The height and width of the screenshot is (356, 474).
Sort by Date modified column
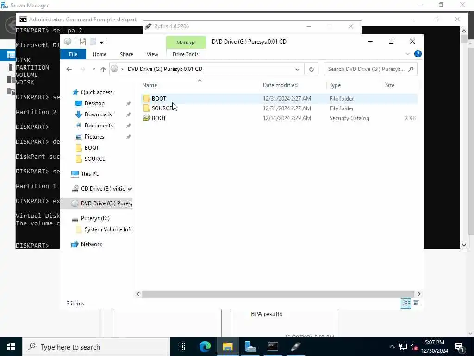pyautogui.click(x=280, y=85)
